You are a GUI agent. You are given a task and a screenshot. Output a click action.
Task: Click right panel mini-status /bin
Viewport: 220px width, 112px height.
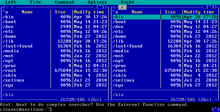118,95
